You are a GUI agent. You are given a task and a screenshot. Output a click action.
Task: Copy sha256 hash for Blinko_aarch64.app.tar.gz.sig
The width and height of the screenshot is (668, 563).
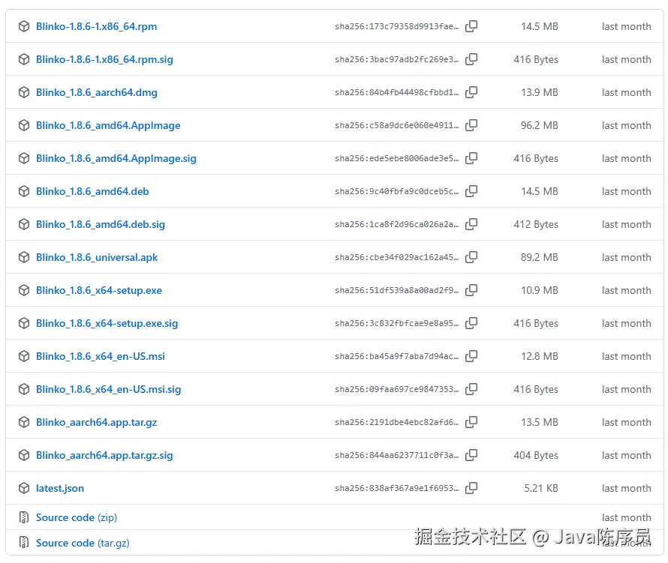[471, 455]
